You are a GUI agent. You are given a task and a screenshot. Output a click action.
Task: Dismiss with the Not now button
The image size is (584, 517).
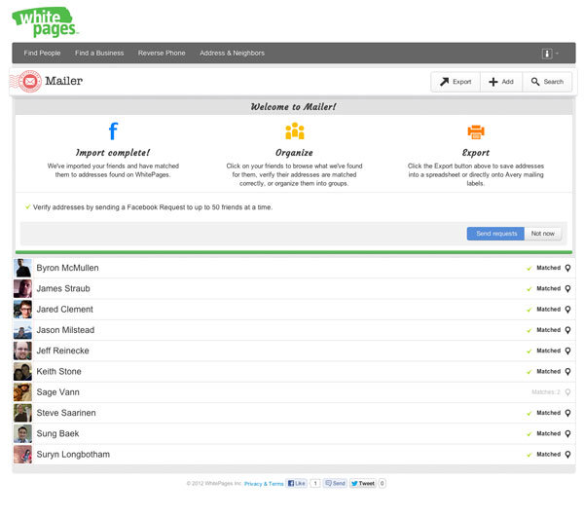coord(543,234)
